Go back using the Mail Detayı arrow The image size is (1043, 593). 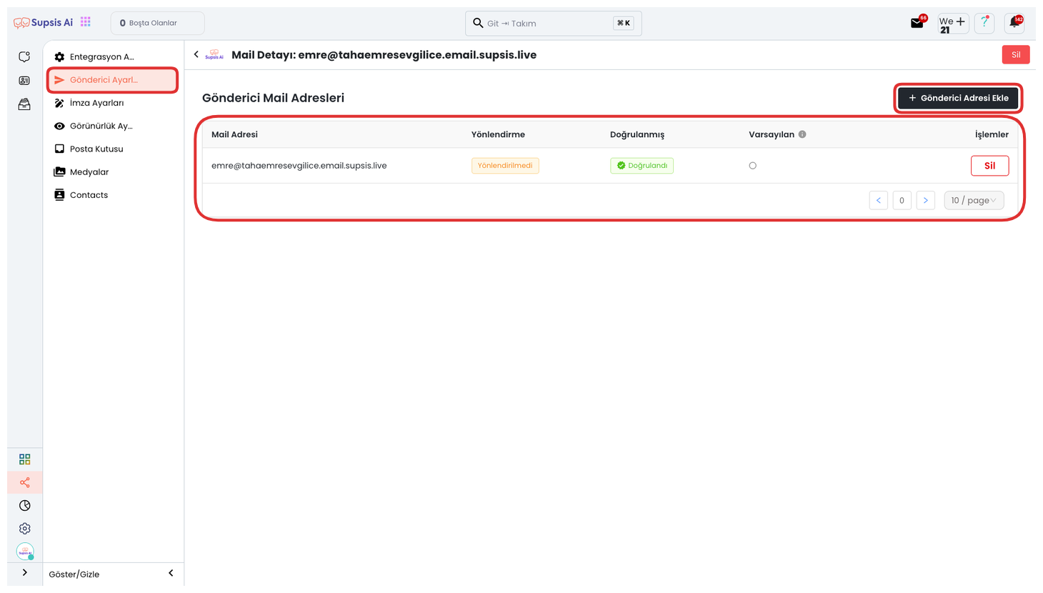click(x=196, y=54)
